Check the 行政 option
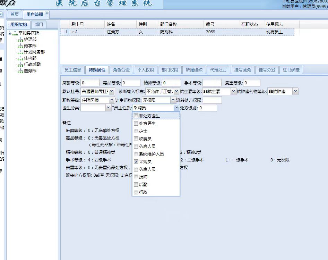328x260 pixels. point(136,192)
